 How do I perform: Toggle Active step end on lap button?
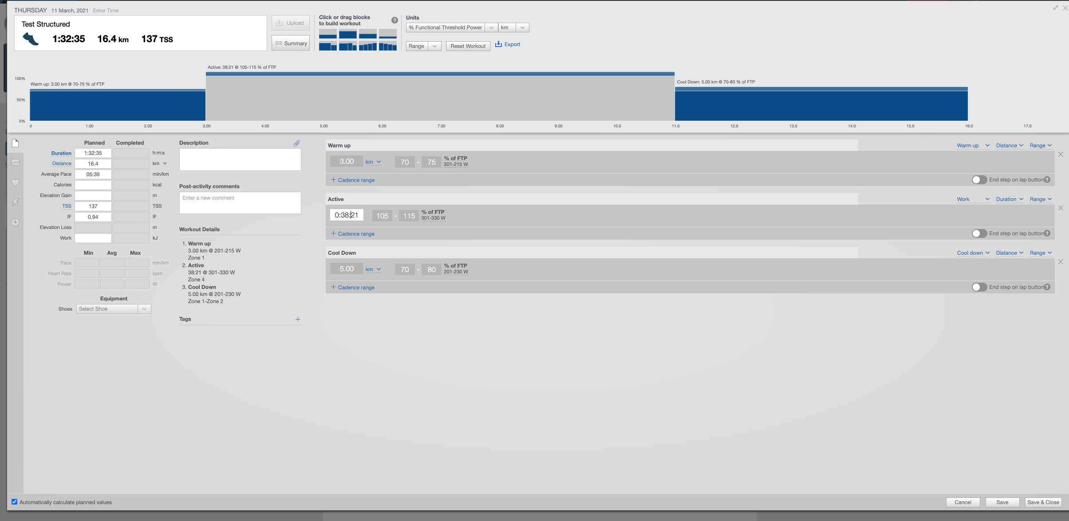point(978,233)
